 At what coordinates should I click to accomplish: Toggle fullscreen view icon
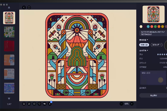[29, 7]
